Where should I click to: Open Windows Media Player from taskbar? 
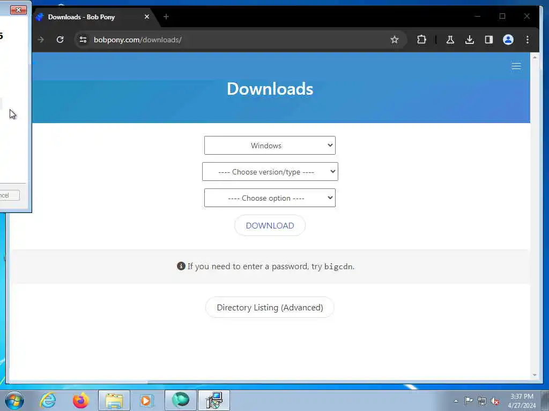pyautogui.click(x=146, y=400)
